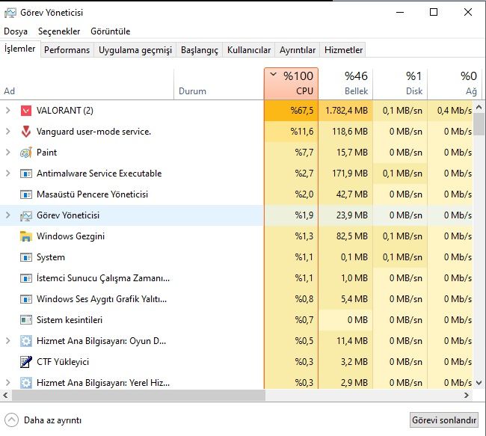Click the CTF Yükleyici pen icon
The width and height of the screenshot is (486, 436).
point(26,362)
